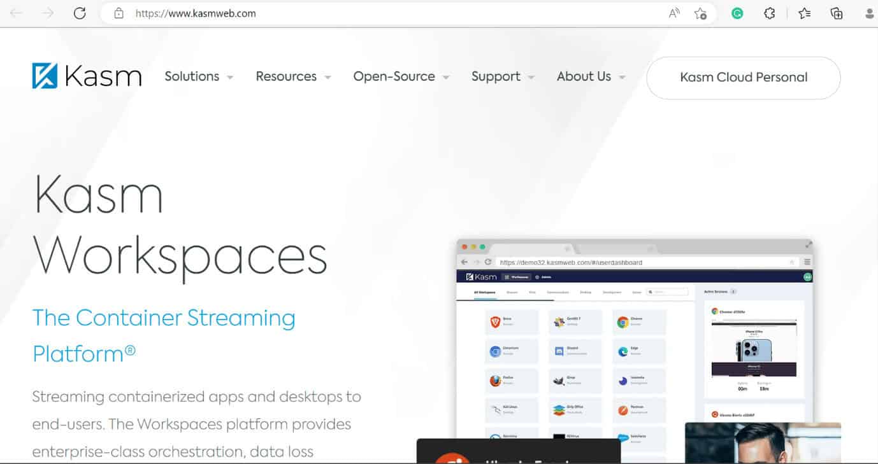The image size is (878, 464).
Task: Click the iPhone session thumbnail in preview
Action: [754, 349]
